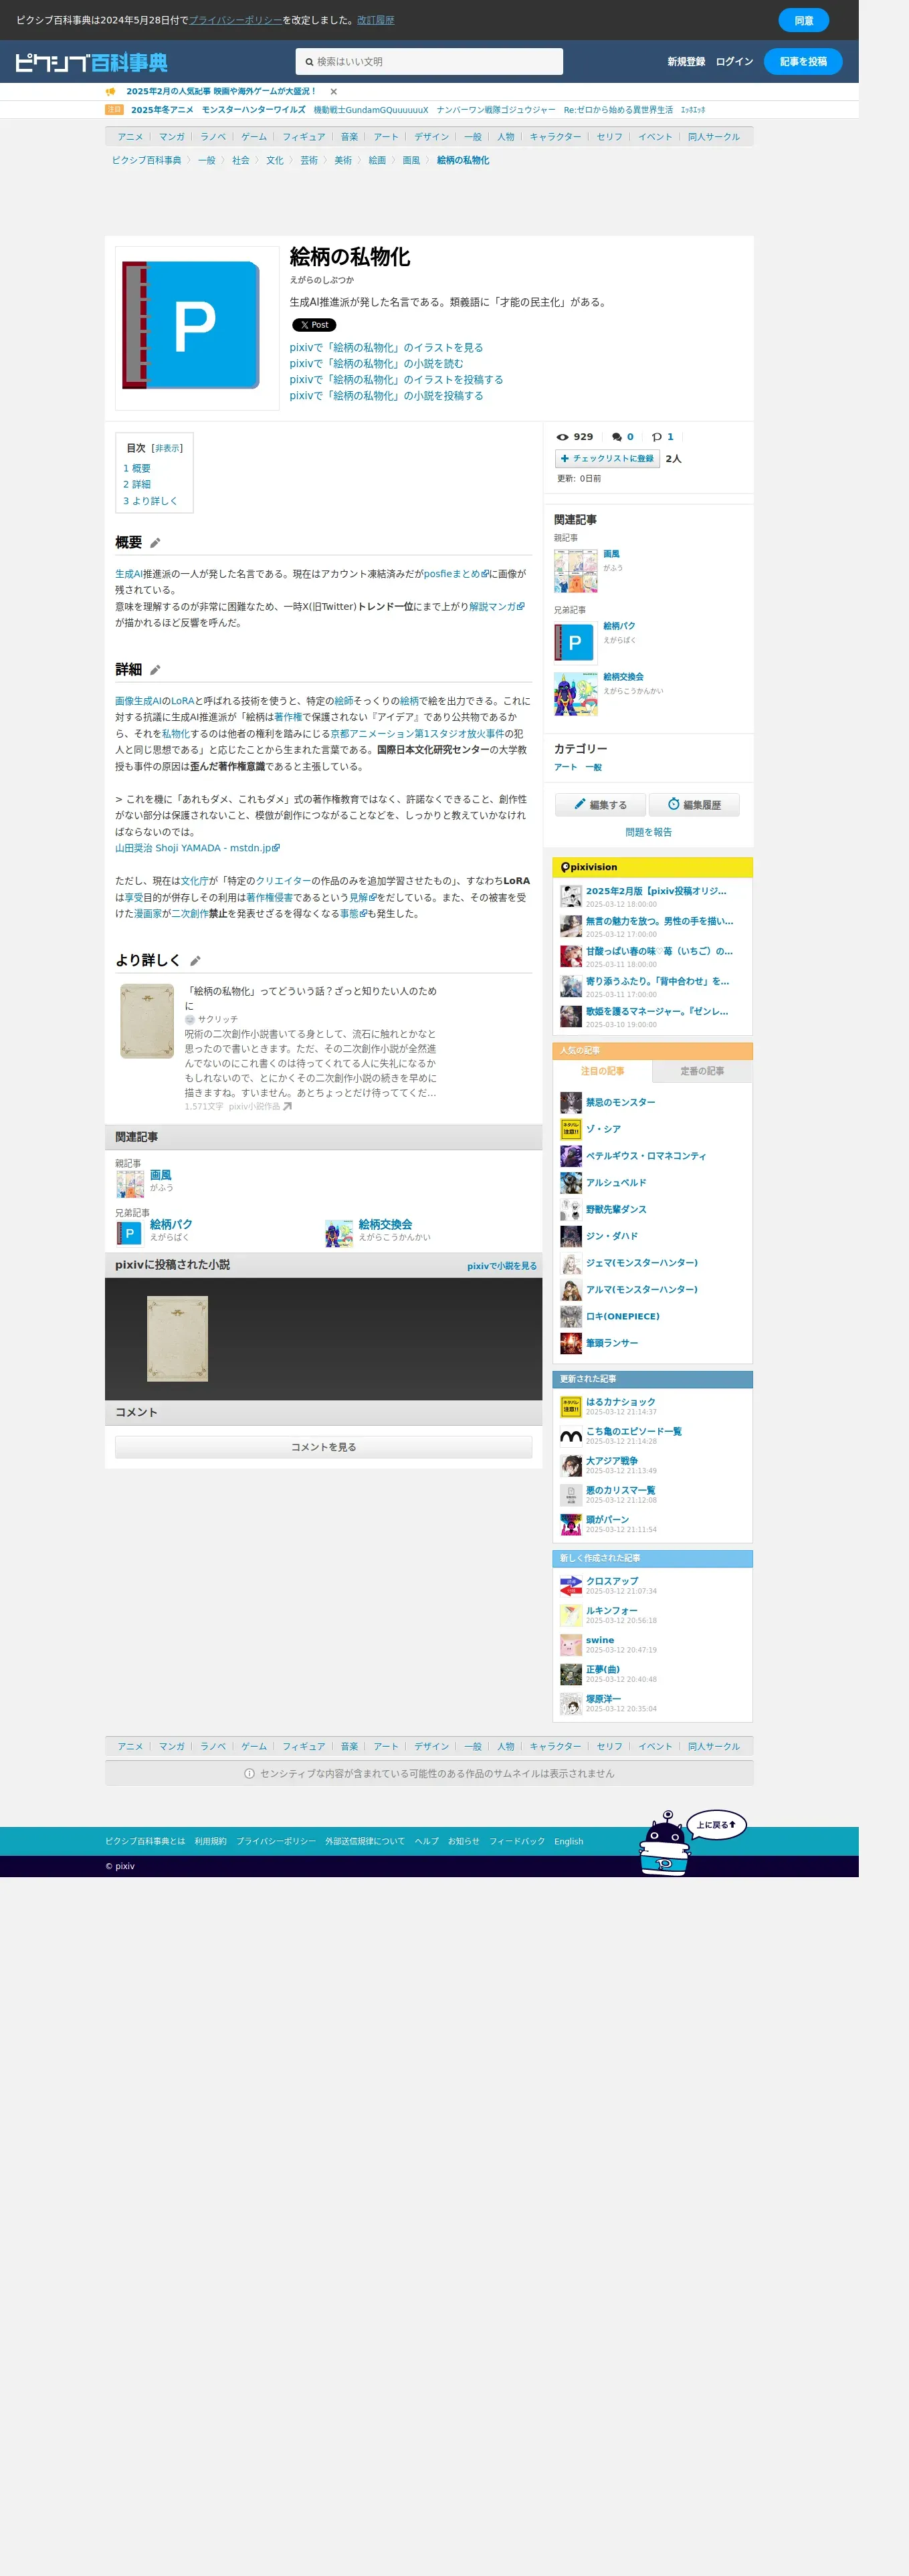Open 編集履歴 edit history

694,805
